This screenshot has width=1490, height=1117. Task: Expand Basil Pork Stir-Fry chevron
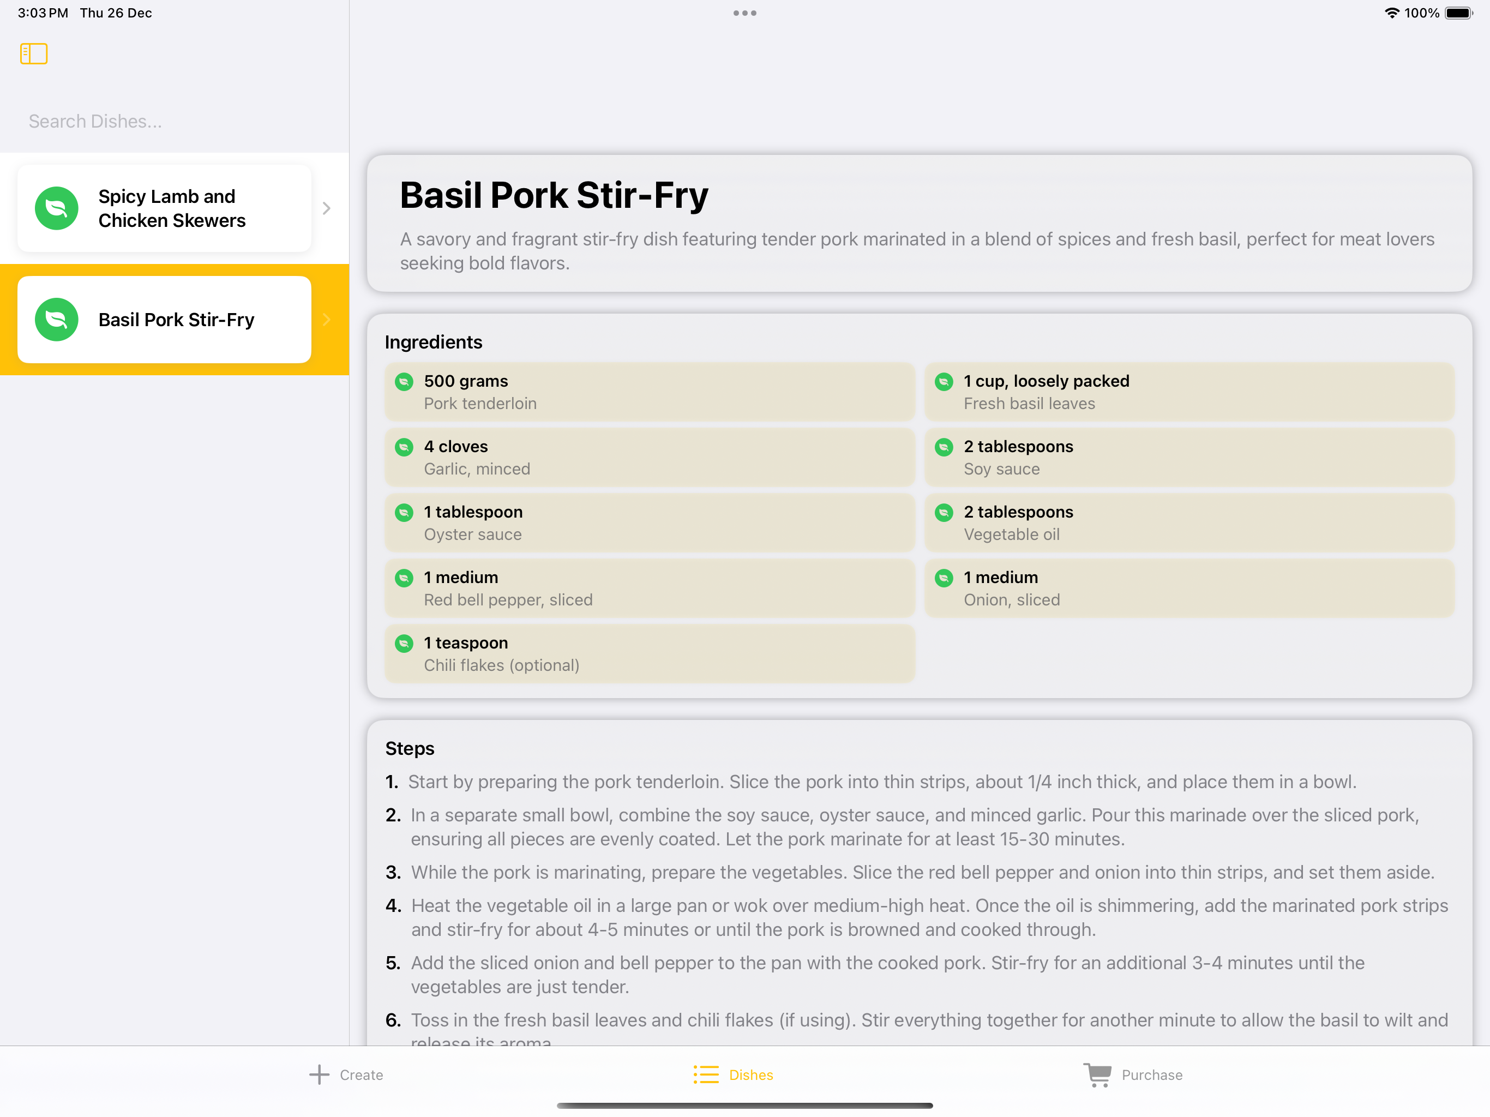(327, 319)
